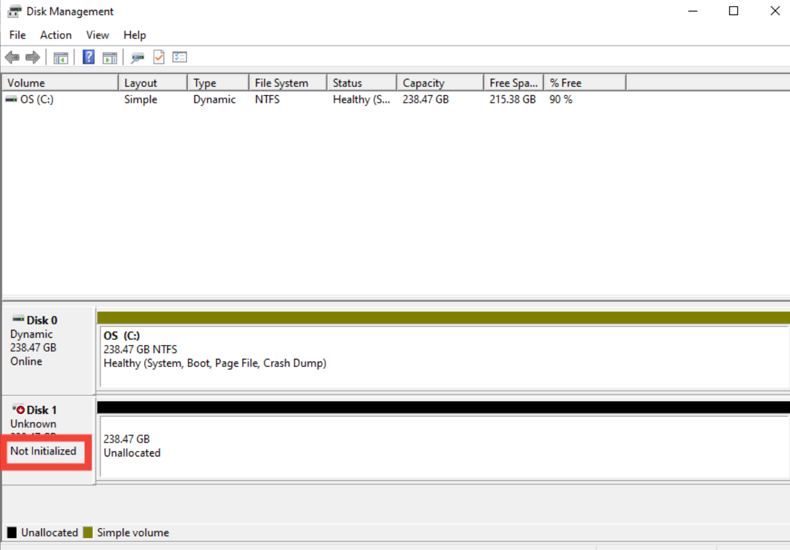This screenshot has width=790, height=550.
Task: Open the View menu
Action: 98,35
